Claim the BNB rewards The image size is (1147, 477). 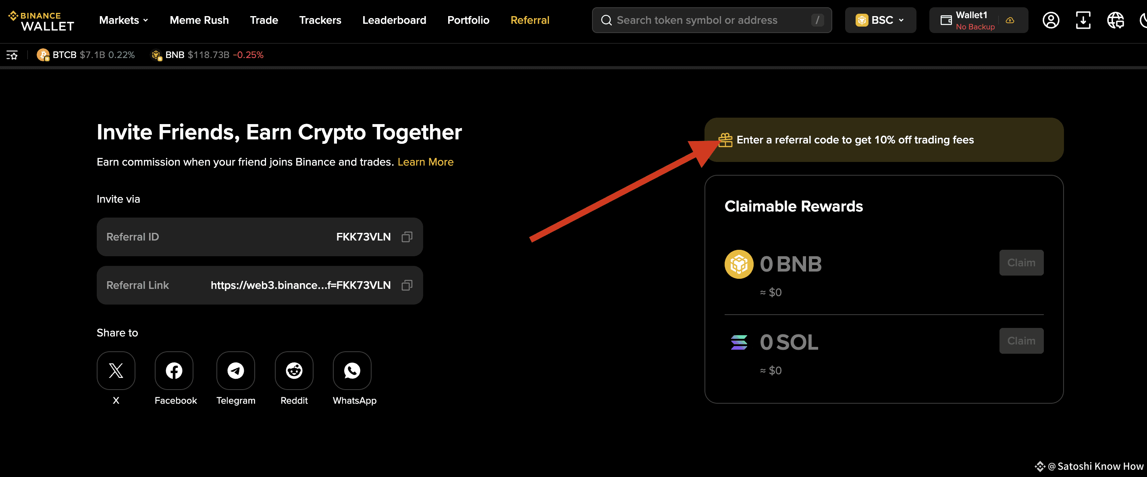click(1021, 263)
